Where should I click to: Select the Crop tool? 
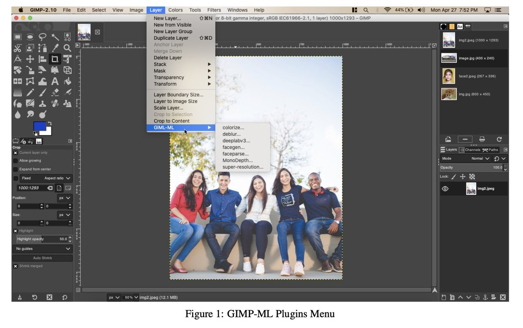55,59
